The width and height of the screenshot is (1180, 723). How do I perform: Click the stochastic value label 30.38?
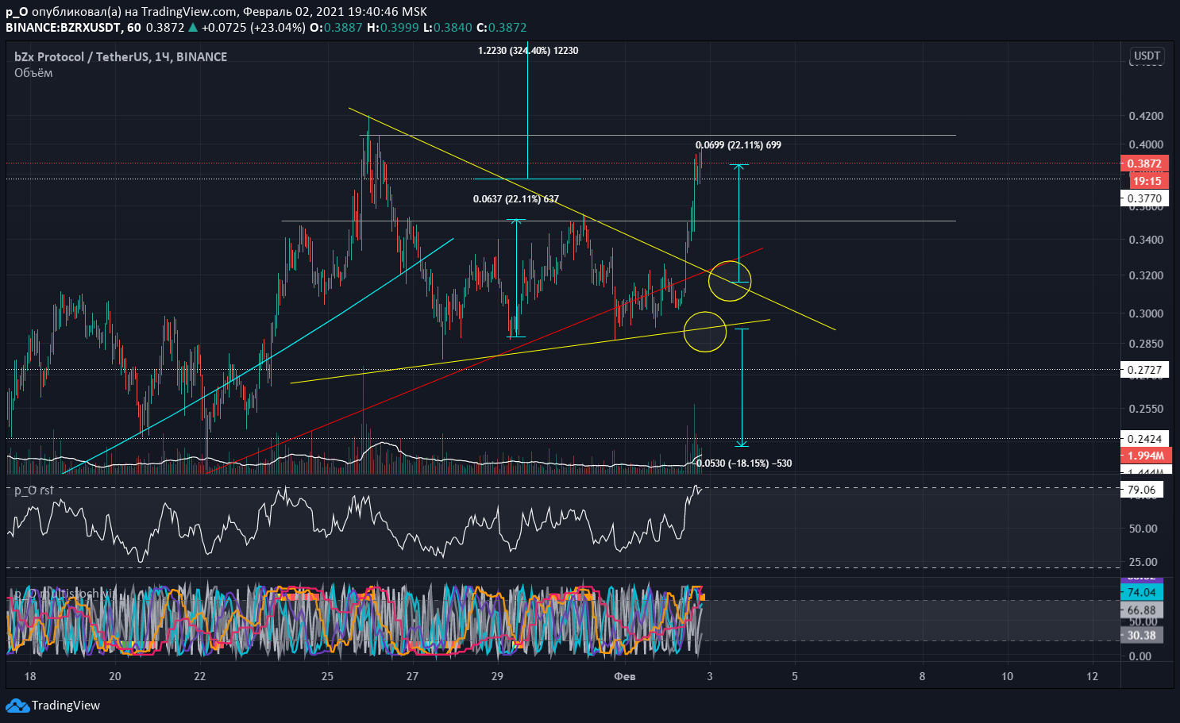pyautogui.click(x=1142, y=635)
